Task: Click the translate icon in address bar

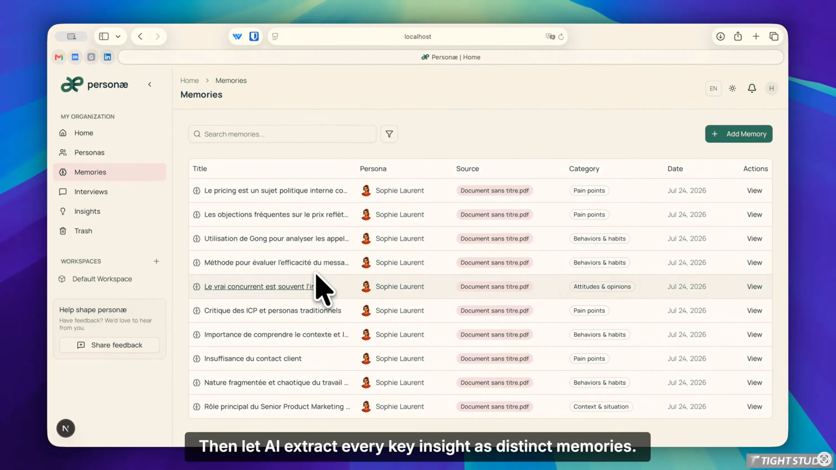Action: point(550,36)
